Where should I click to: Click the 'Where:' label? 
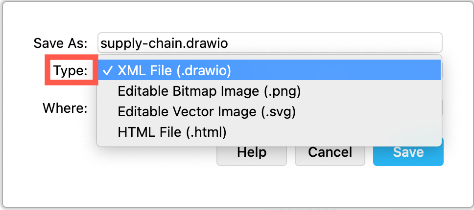coord(65,107)
